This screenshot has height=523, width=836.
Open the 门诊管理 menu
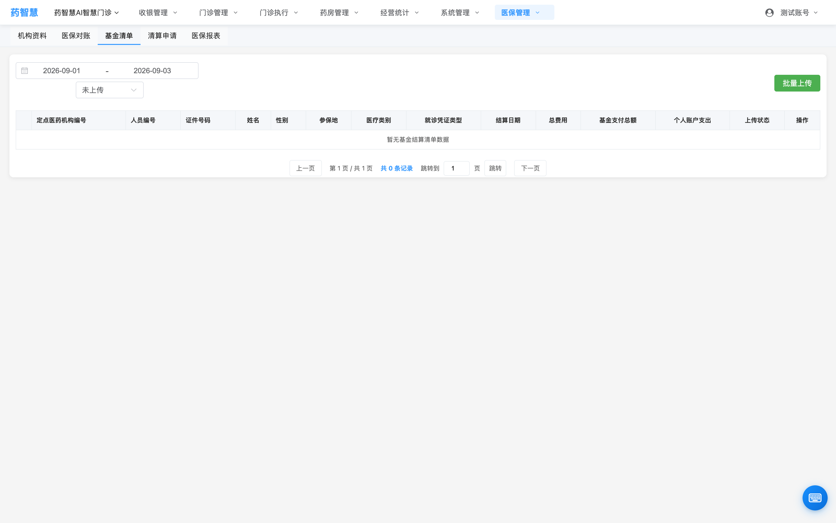pyautogui.click(x=218, y=13)
